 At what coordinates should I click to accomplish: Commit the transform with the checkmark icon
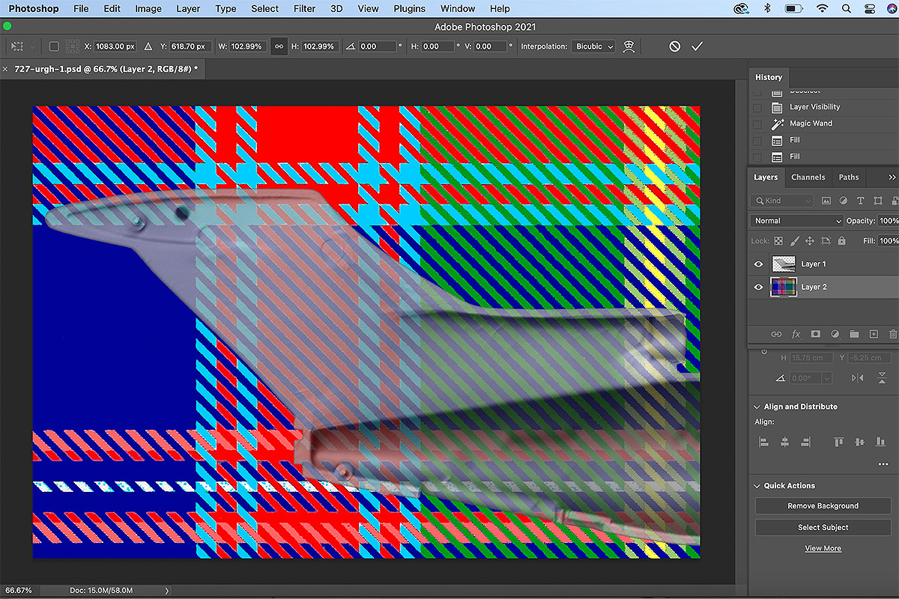(x=697, y=46)
